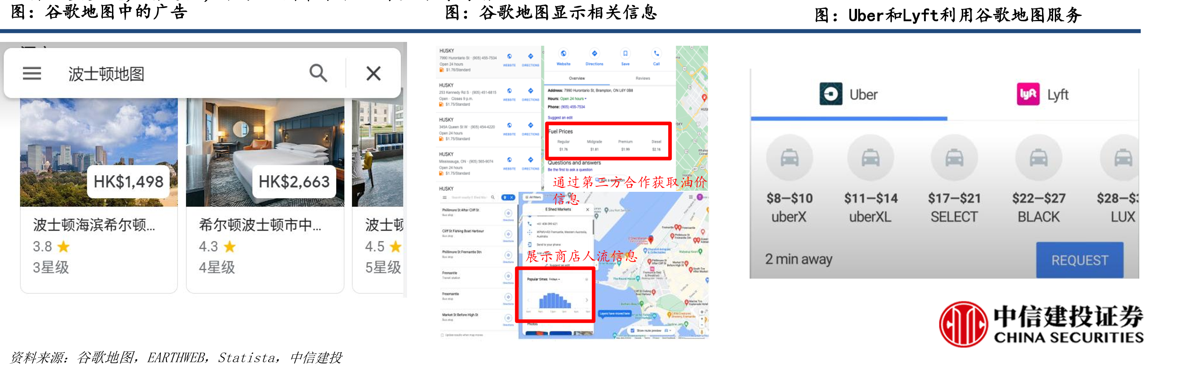
Task: Click the Suggest an edit link
Action: coord(559,118)
